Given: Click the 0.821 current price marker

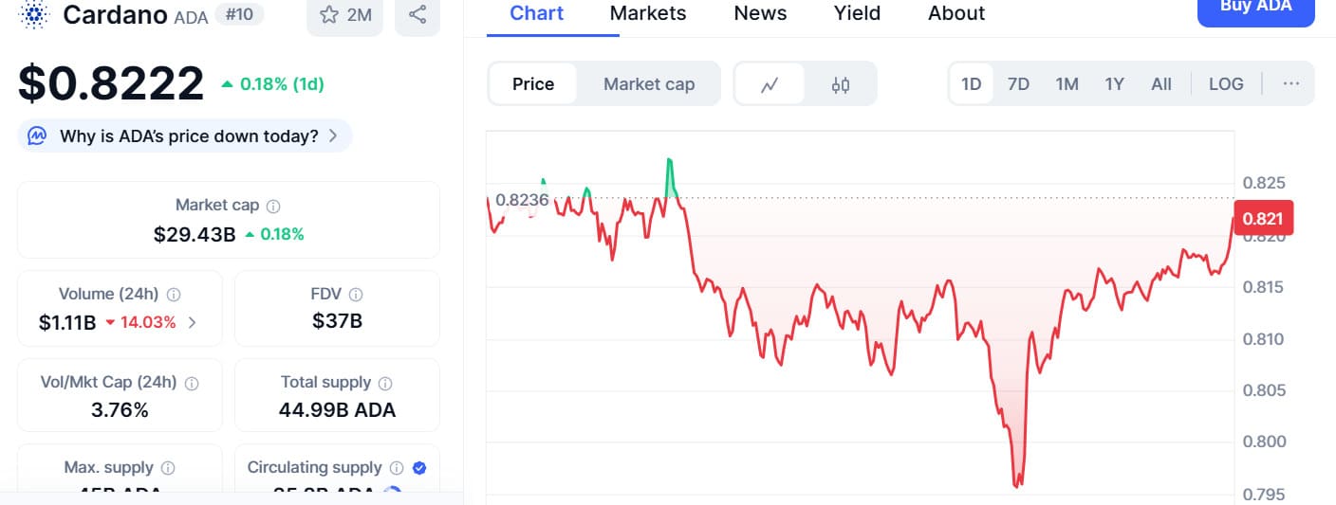Looking at the screenshot, I should click(x=1263, y=219).
